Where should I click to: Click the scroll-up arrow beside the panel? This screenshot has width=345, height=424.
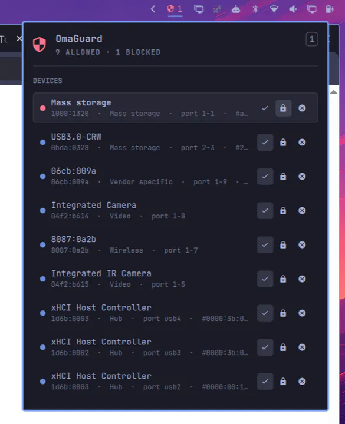click(334, 92)
